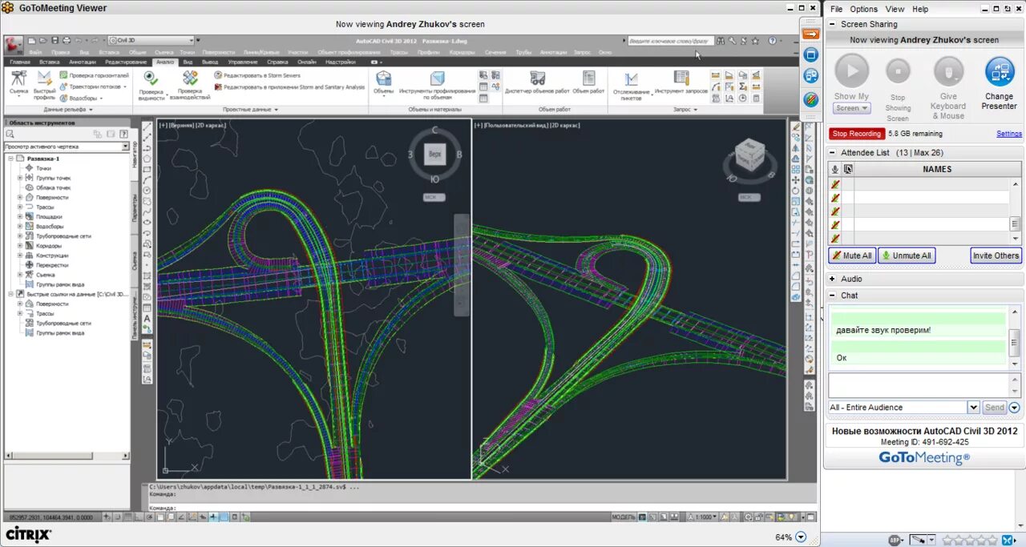Viewport: 1026px width, 547px height.
Task: Open the Анализ ribbon tab
Action: (165, 62)
